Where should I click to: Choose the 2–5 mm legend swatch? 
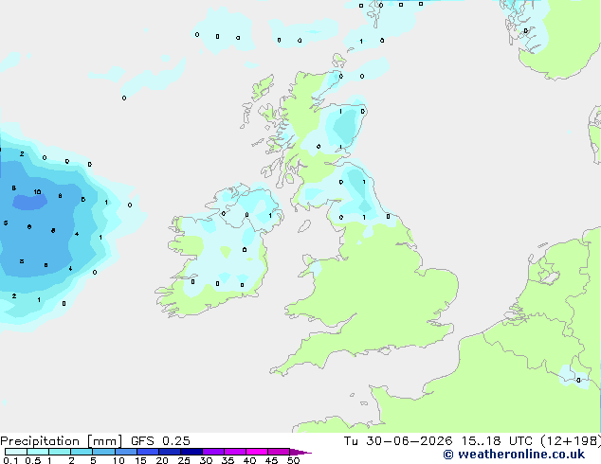pos(82,452)
